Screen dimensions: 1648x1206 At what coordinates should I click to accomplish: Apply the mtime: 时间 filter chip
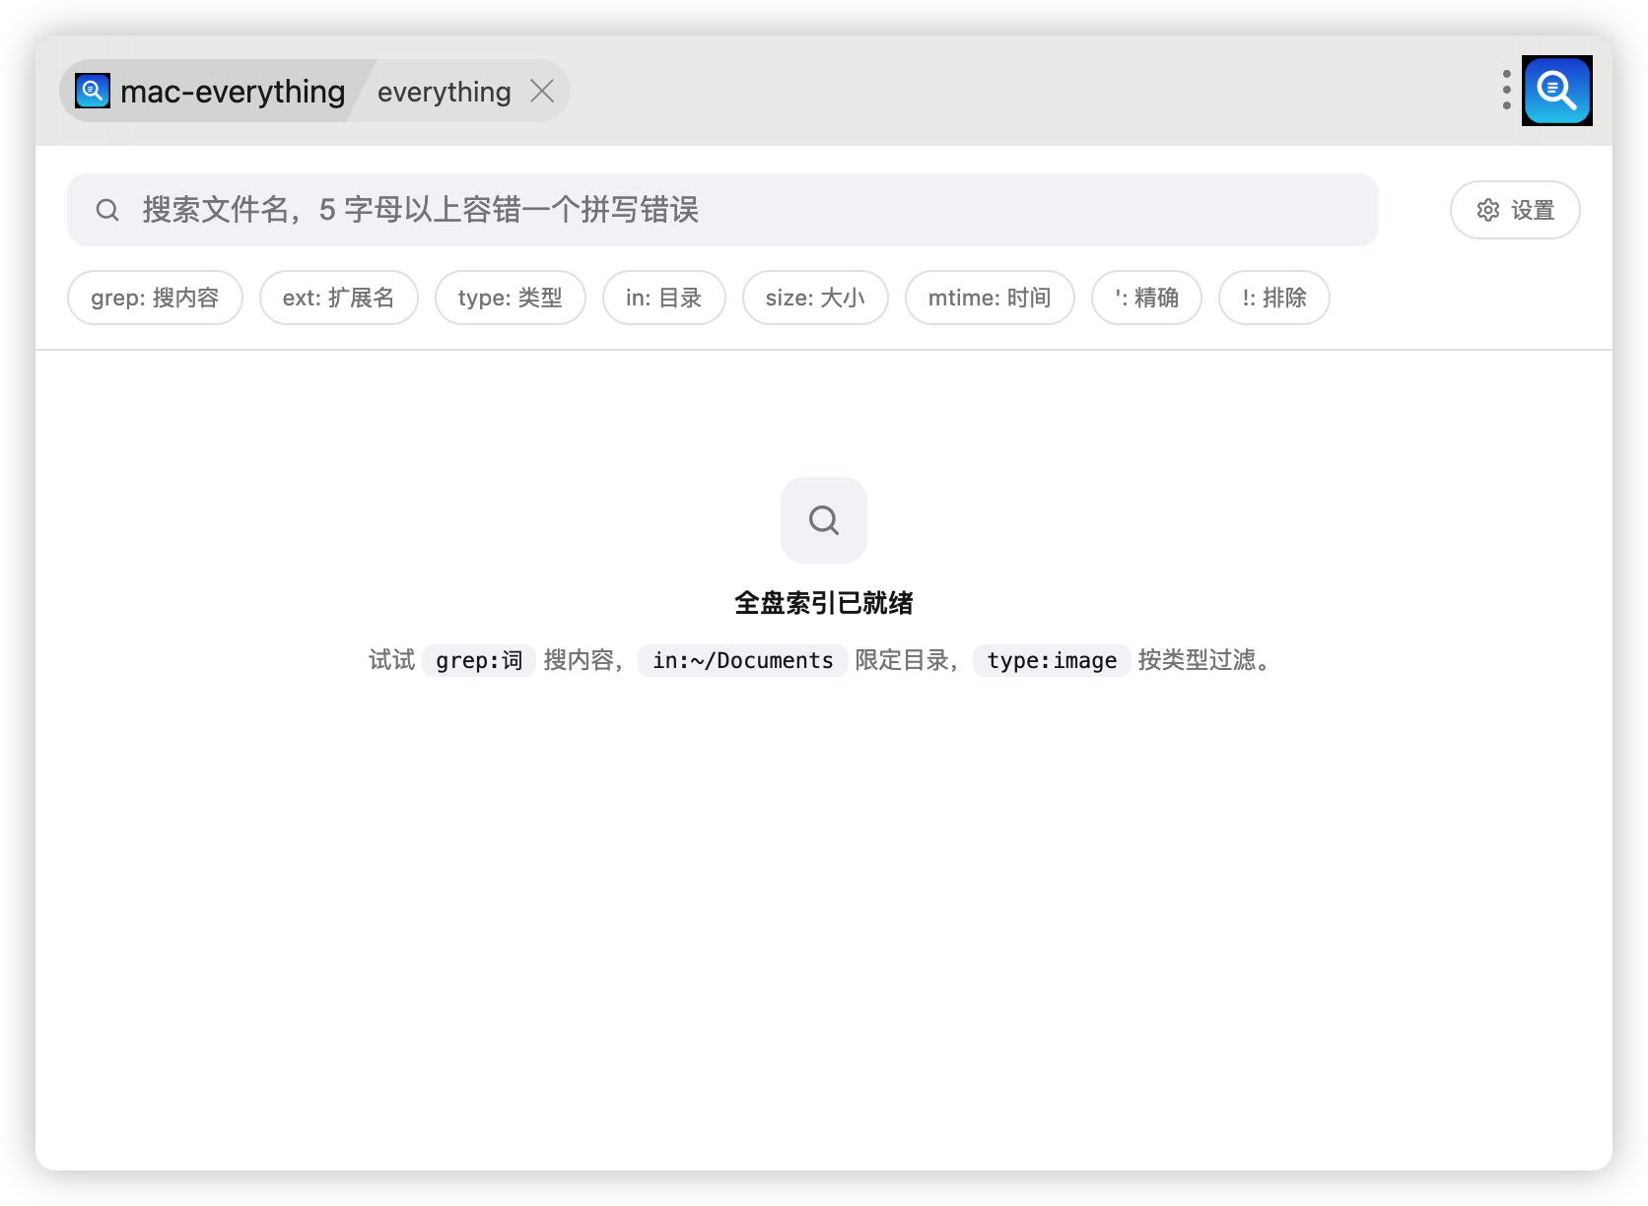pos(990,298)
